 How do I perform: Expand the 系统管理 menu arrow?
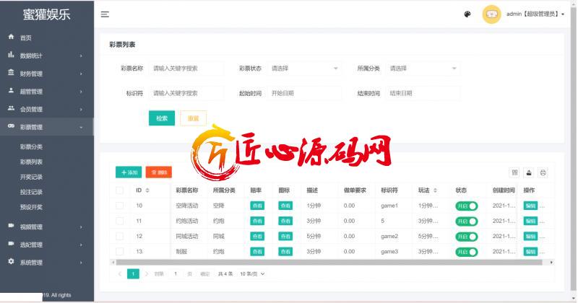(x=81, y=263)
